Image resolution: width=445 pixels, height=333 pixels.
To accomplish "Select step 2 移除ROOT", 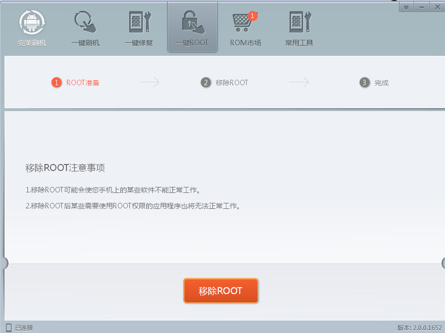I will pyautogui.click(x=224, y=82).
